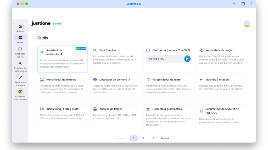Click the Outils page heading
The image size is (268, 150).
(43, 38)
